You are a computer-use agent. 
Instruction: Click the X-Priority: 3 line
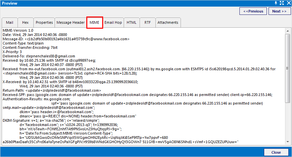(x=12, y=52)
